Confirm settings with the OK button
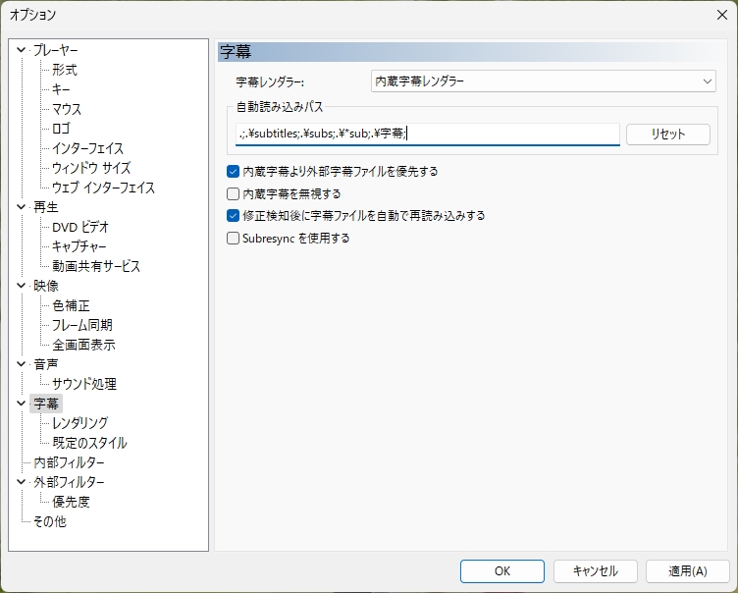Viewport: 738px width, 593px height. click(501, 571)
